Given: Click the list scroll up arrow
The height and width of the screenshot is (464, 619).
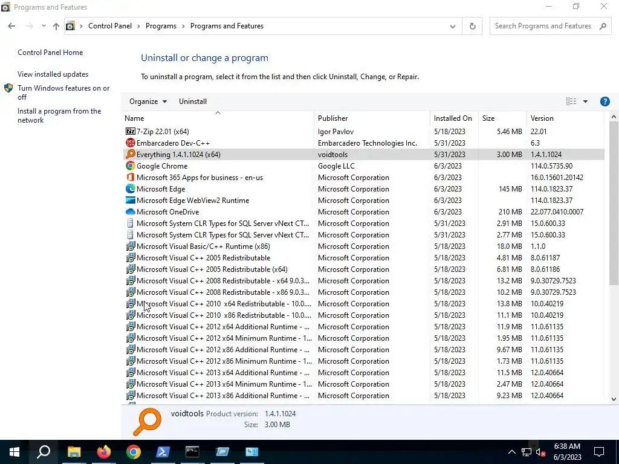Looking at the screenshot, I should (614, 117).
